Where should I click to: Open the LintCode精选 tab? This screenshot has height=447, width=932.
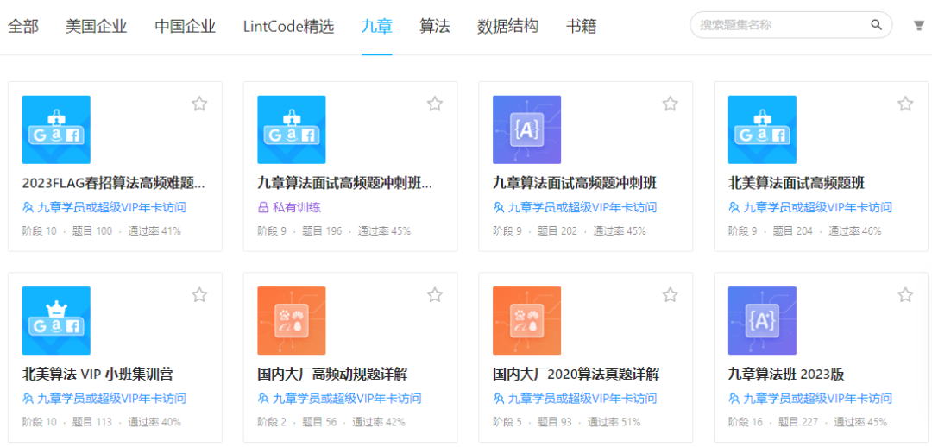tap(289, 26)
